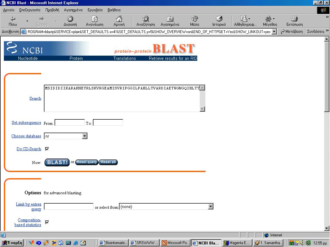Click the notepad pencil icon in quick launch
This screenshot has height=247, width=330.
(x=83, y=243)
